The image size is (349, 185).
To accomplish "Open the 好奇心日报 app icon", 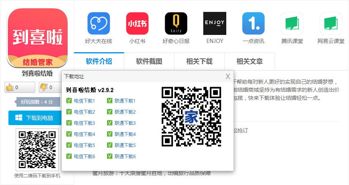I will (x=176, y=24).
